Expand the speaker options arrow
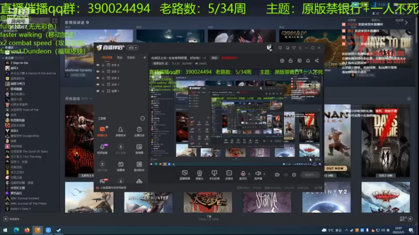 click(264, 174)
